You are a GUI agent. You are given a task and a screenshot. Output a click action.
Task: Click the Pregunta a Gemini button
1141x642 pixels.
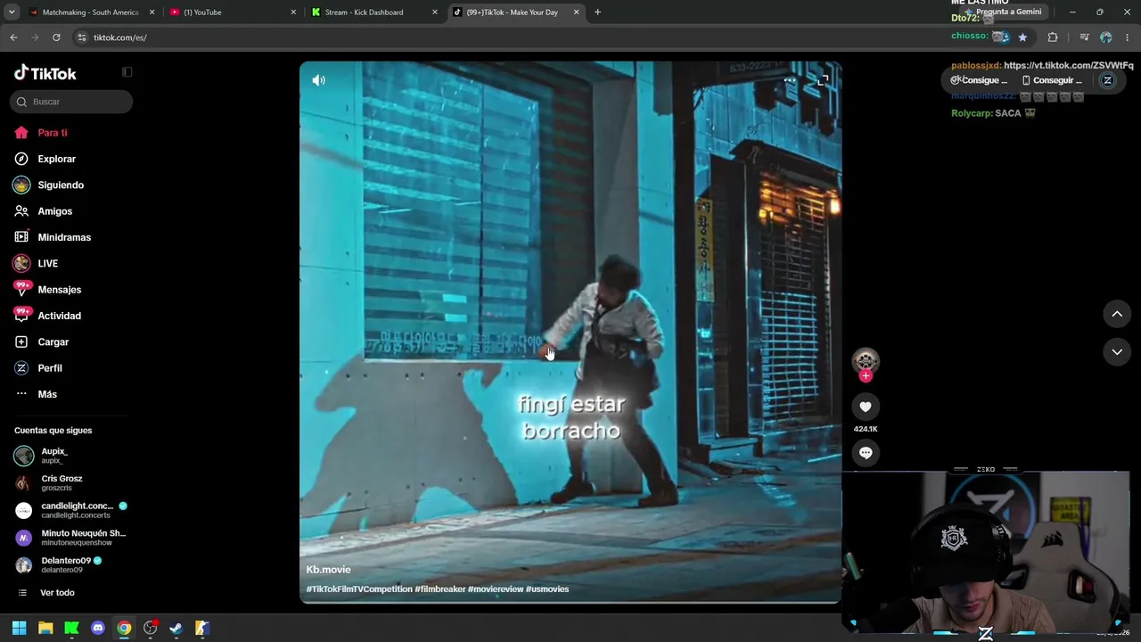pos(1003,12)
